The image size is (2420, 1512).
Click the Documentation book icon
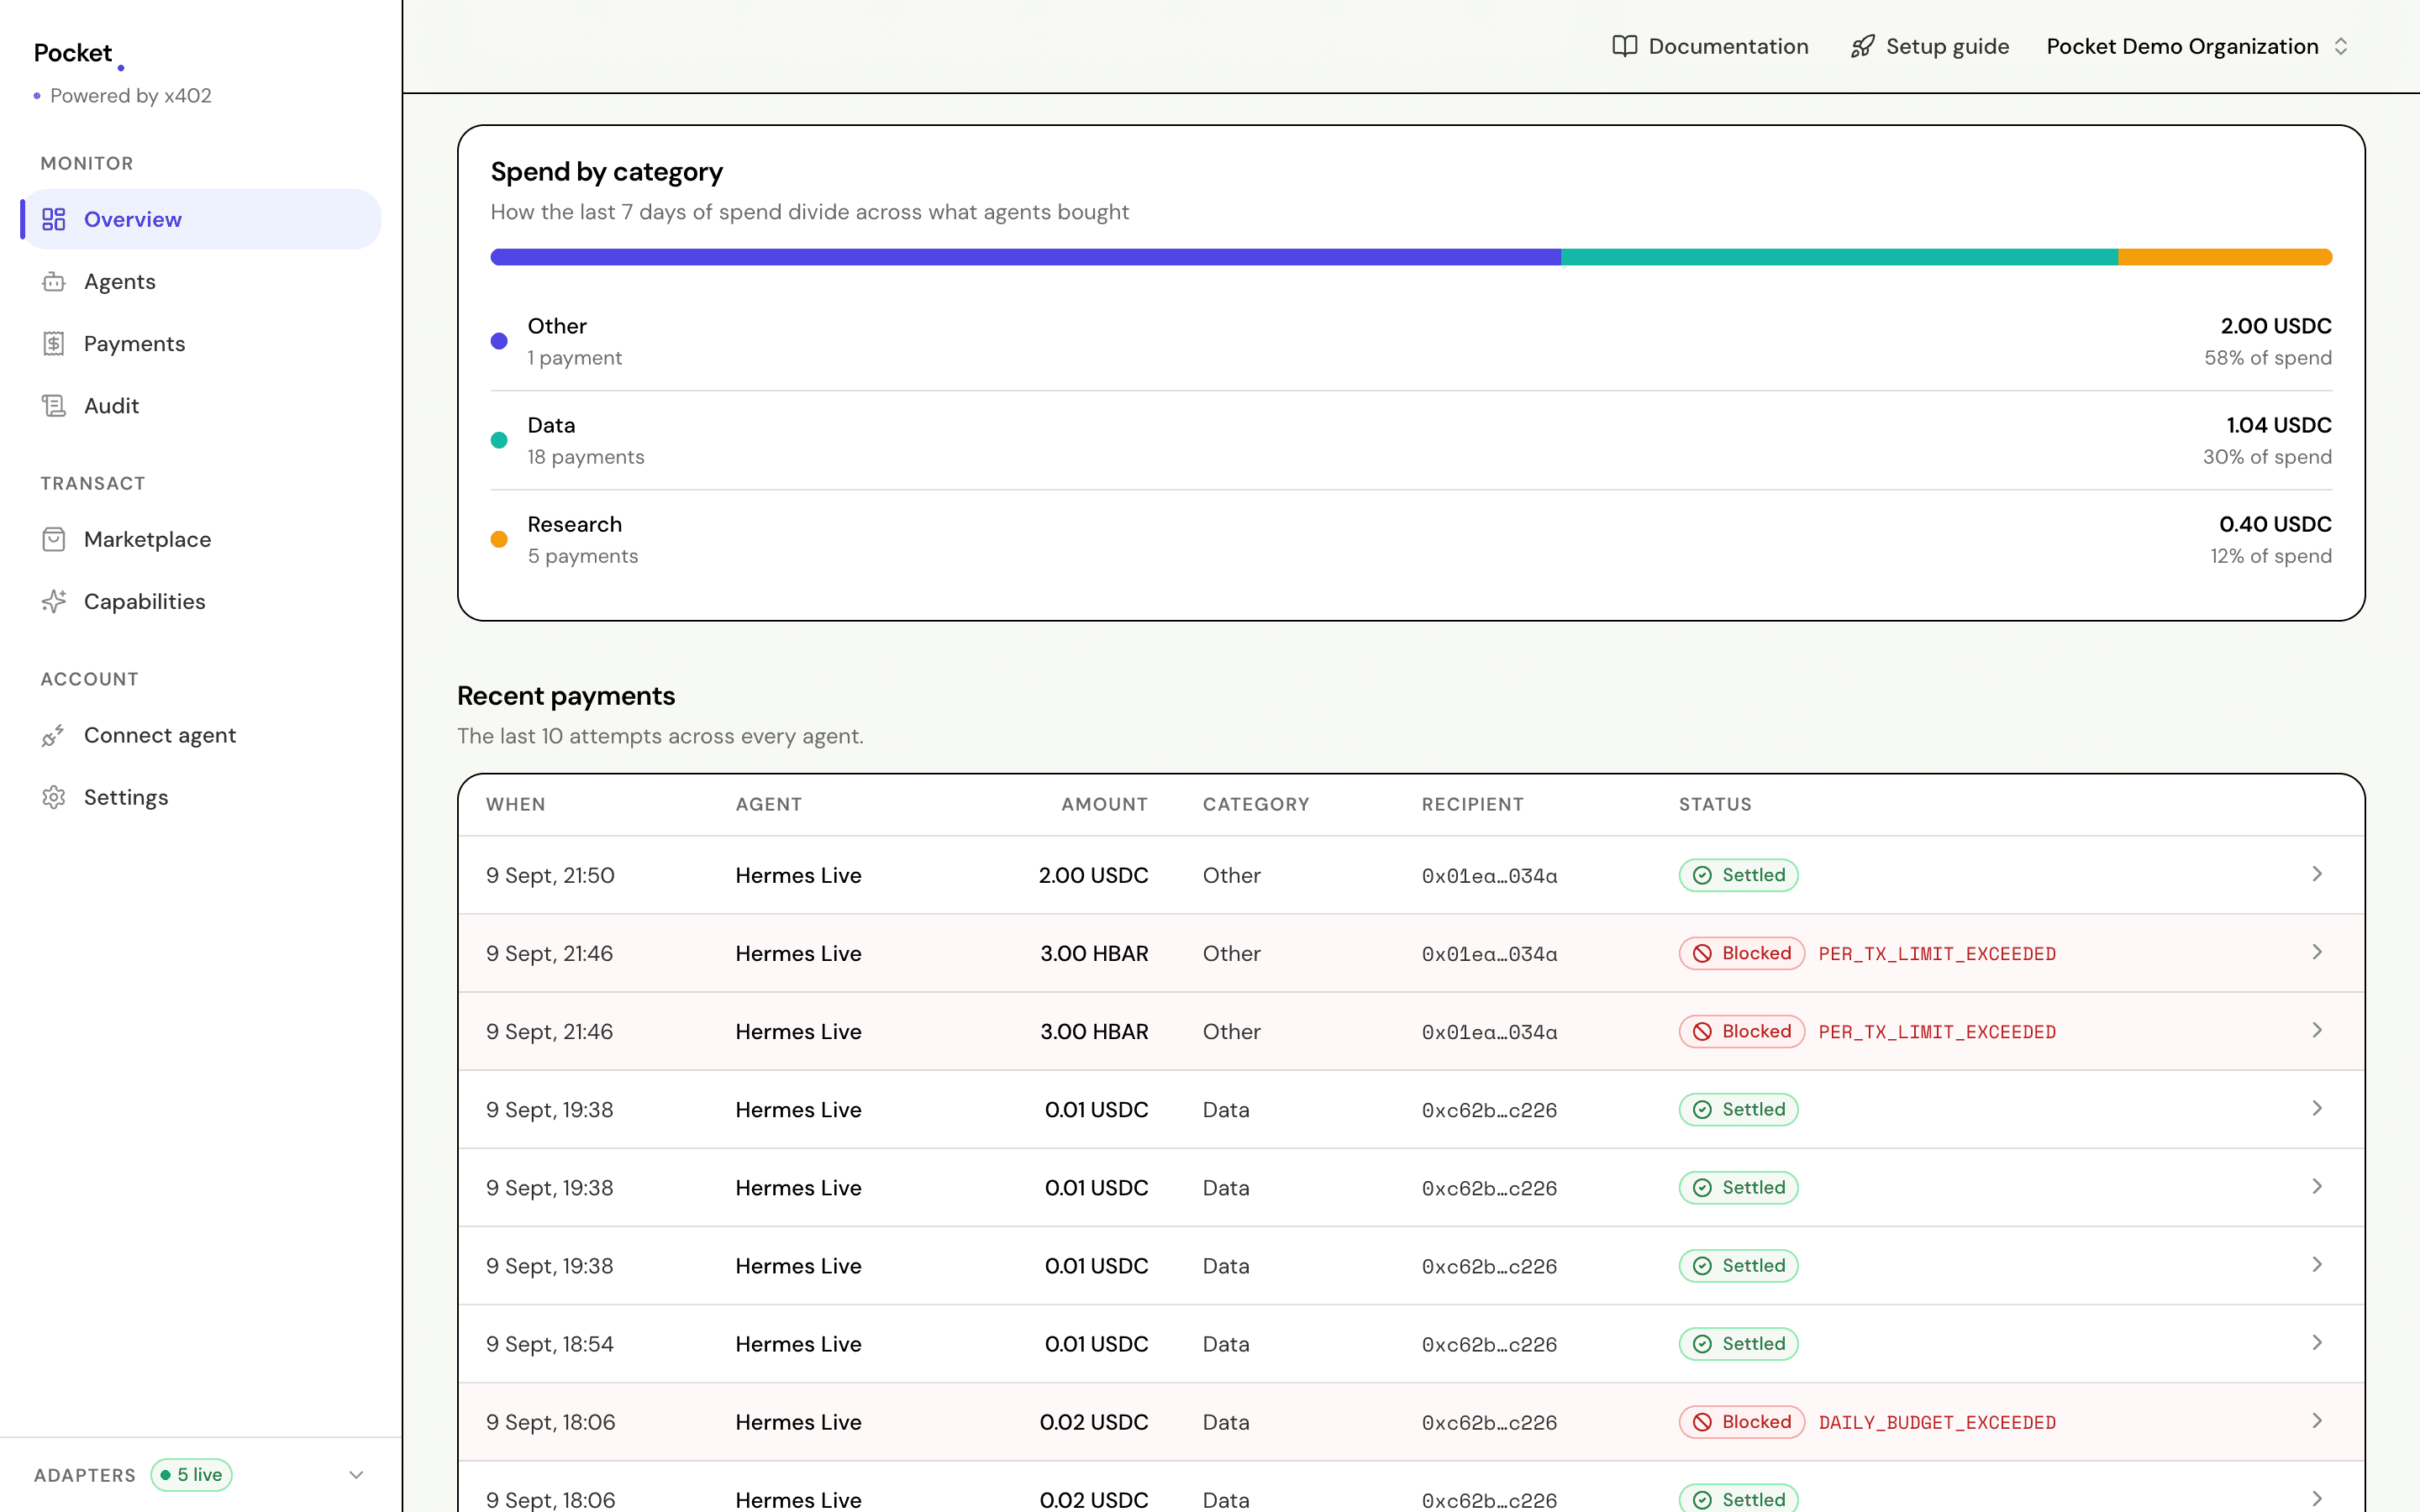tap(1625, 46)
